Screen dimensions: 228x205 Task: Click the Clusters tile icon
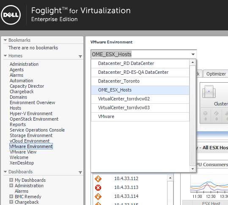coord(209,92)
